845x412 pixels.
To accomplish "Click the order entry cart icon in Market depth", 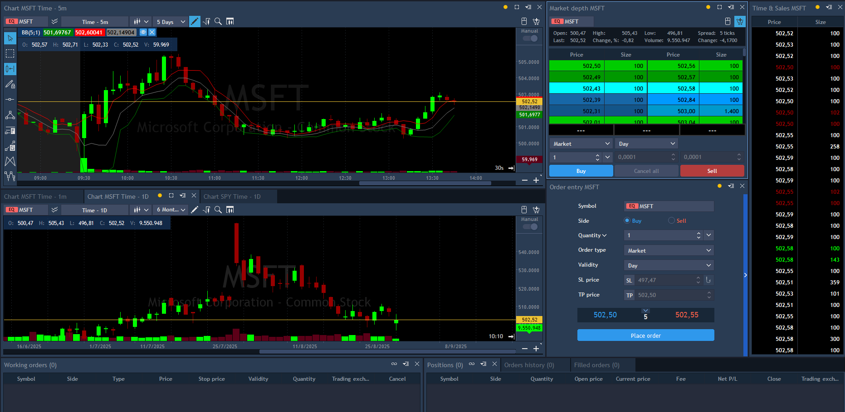I will tap(740, 21).
